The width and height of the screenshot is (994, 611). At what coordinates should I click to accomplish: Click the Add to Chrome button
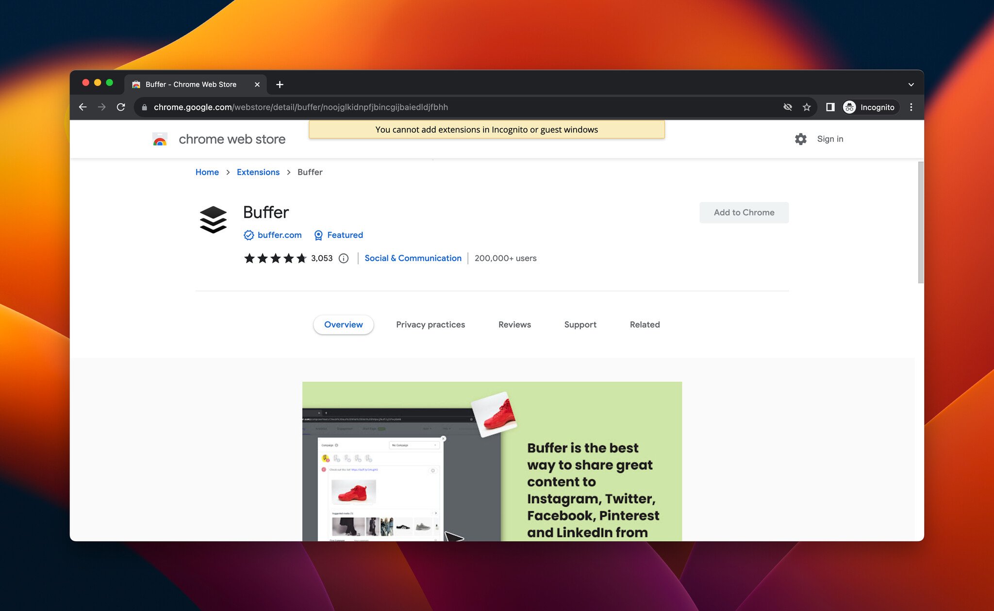pos(744,212)
